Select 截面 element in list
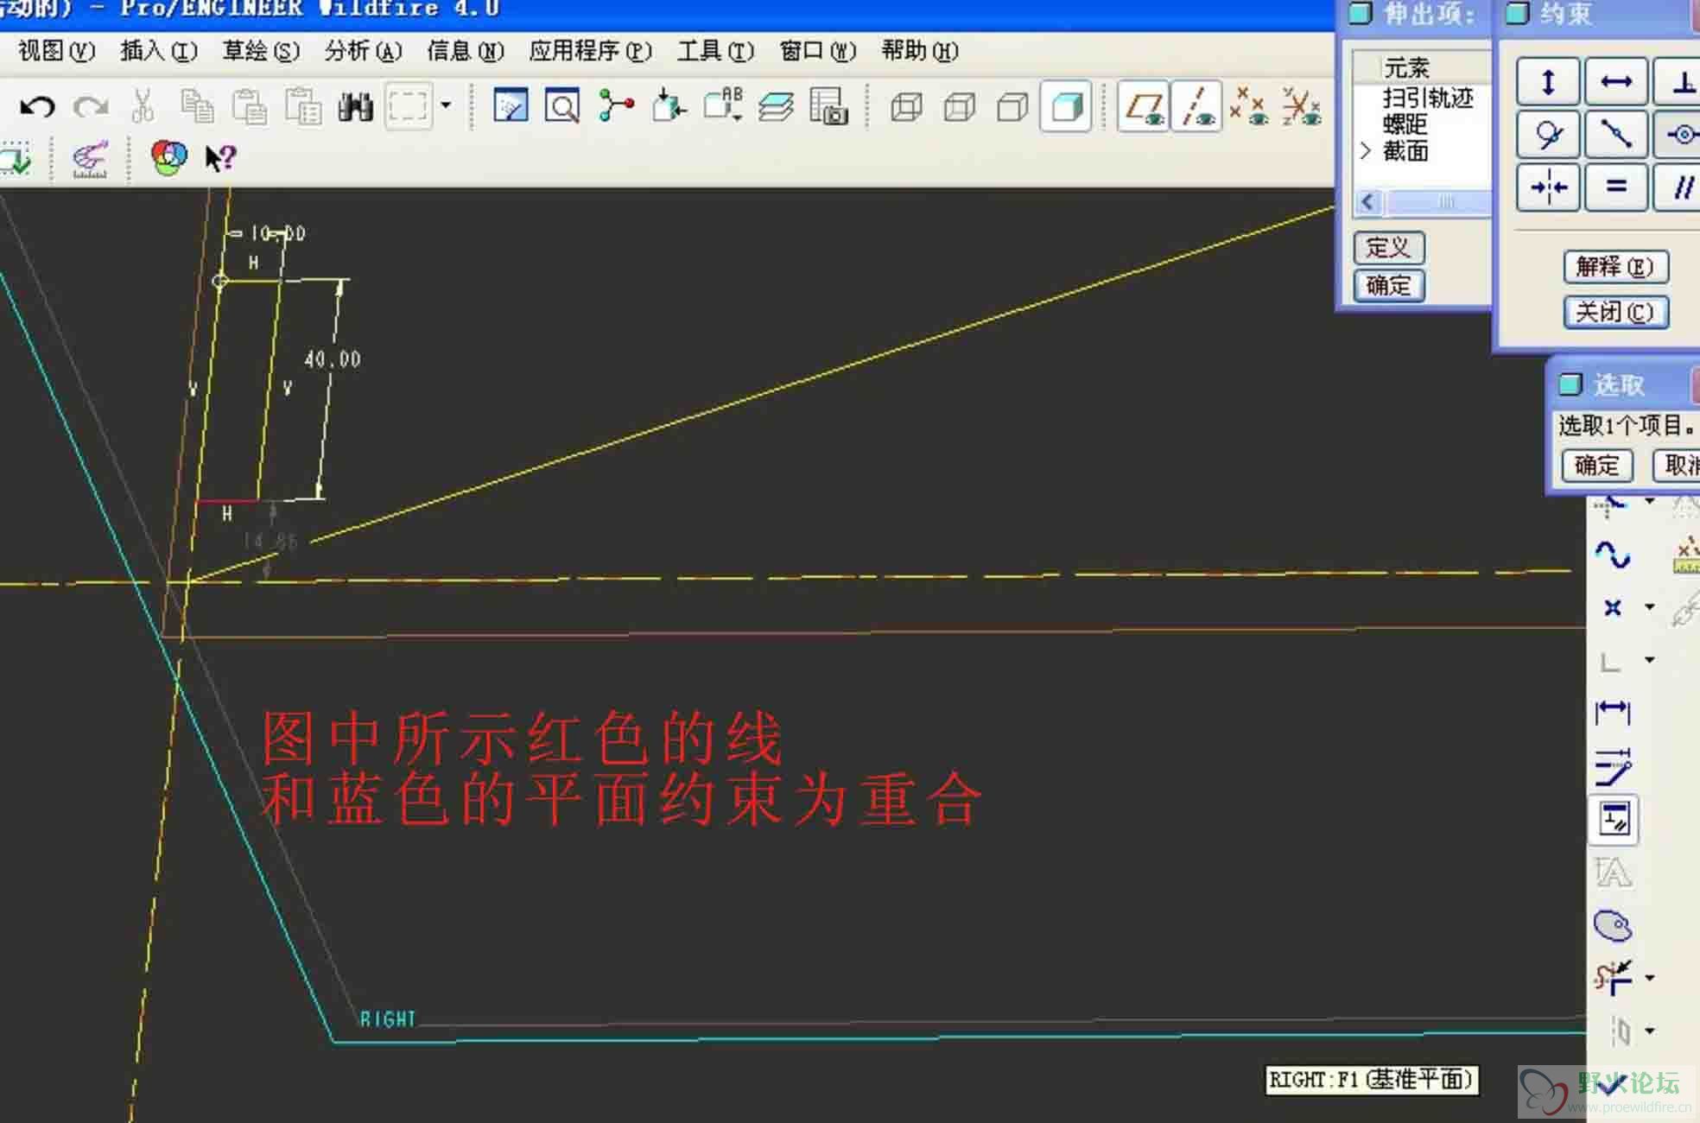 click(x=1405, y=151)
